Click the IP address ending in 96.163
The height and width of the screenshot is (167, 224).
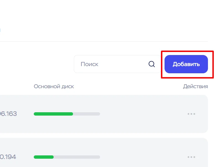[8, 114]
